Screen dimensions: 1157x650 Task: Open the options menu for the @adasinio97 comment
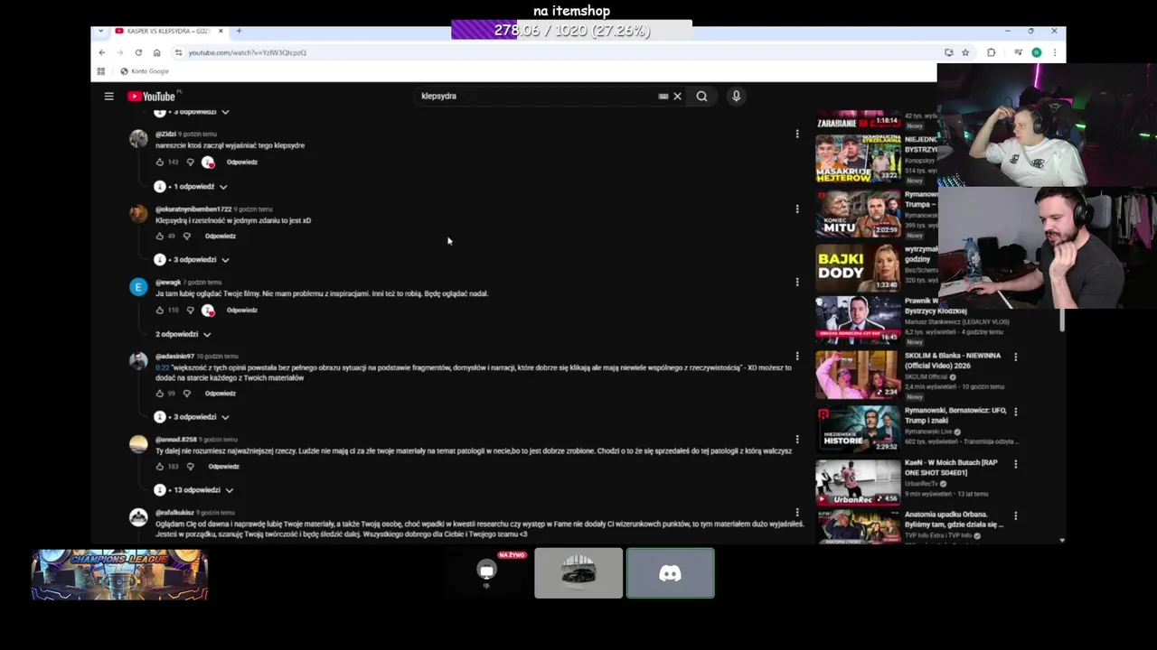796,356
